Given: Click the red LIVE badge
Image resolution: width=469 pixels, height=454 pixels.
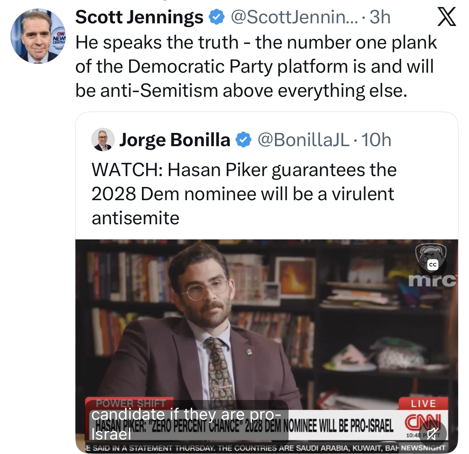Looking at the screenshot, I should (423, 403).
